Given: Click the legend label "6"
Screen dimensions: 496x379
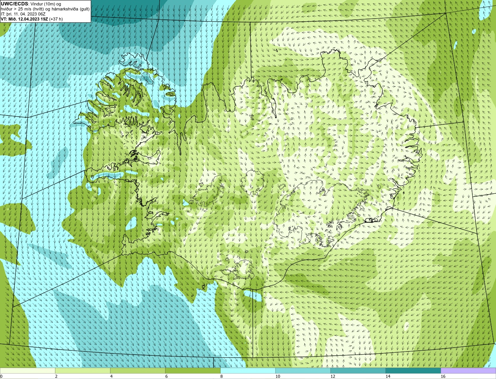Looking at the screenshot, I should pos(167,376).
